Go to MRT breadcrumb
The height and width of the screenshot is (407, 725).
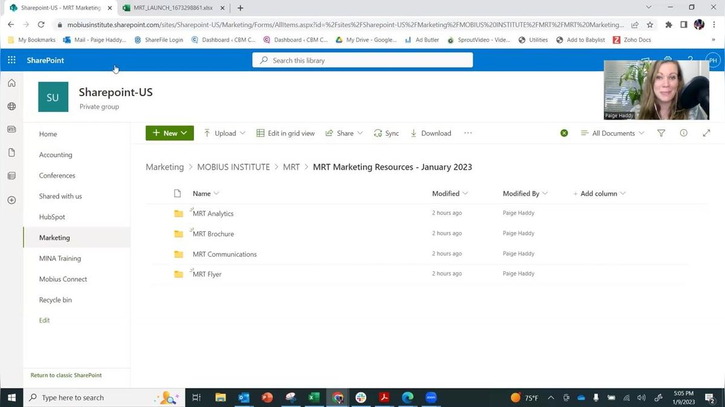tap(291, 167)
